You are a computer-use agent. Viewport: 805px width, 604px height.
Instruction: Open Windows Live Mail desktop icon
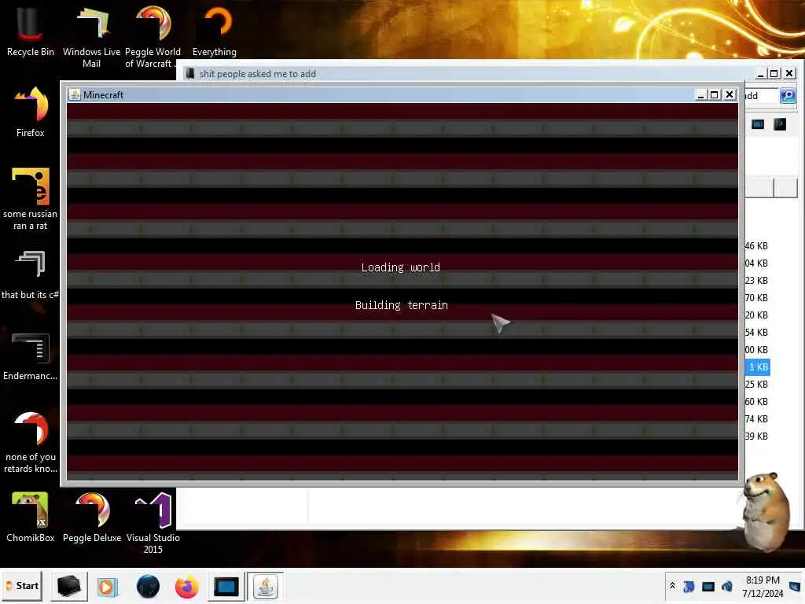(91, 36)
